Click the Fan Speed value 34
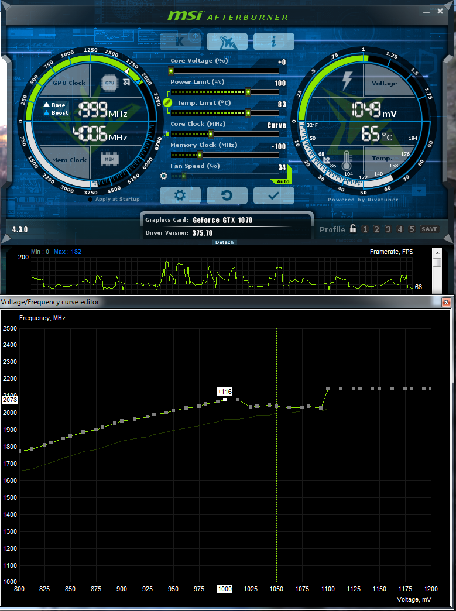456x611 pixels. click(282, 167)
